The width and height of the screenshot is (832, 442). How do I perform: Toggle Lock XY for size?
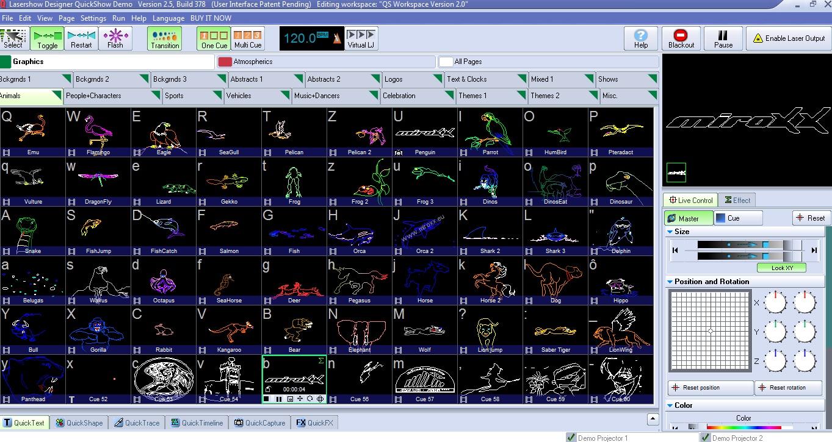tap(781, 268)
